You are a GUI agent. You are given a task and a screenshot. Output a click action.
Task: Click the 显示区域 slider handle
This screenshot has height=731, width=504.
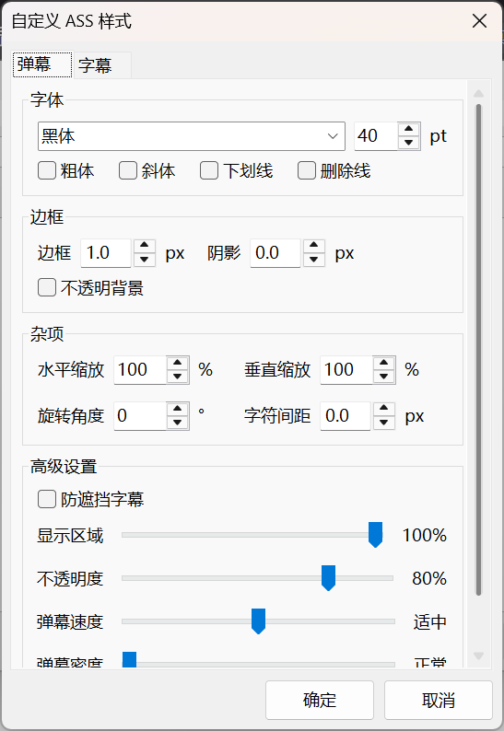pos(375,535)
